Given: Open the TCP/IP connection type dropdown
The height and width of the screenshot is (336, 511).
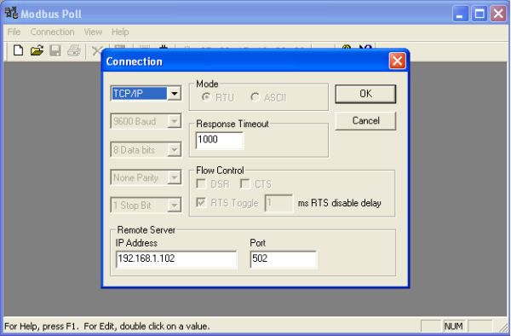Looking at the screenshot, I should click(175, 94).
